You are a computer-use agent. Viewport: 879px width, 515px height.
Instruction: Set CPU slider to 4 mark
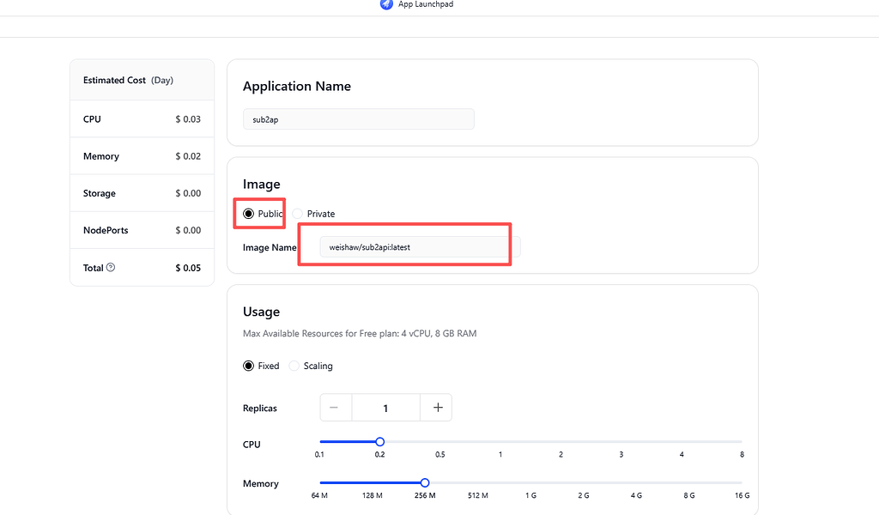pyautogui.click(x=682, y=441)
